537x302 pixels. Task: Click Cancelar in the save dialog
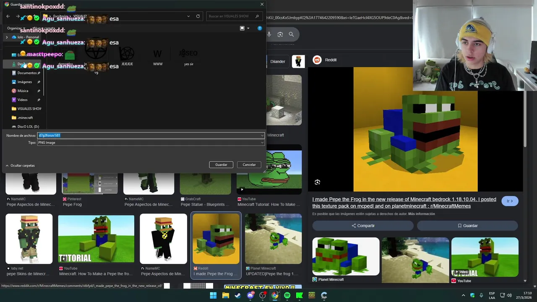pyautogui.click(x=249, y=165)
